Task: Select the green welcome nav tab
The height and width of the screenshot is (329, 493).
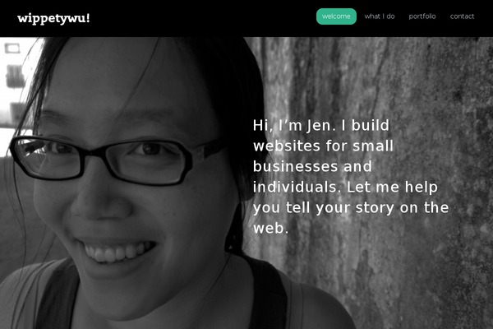Action: 336,16
